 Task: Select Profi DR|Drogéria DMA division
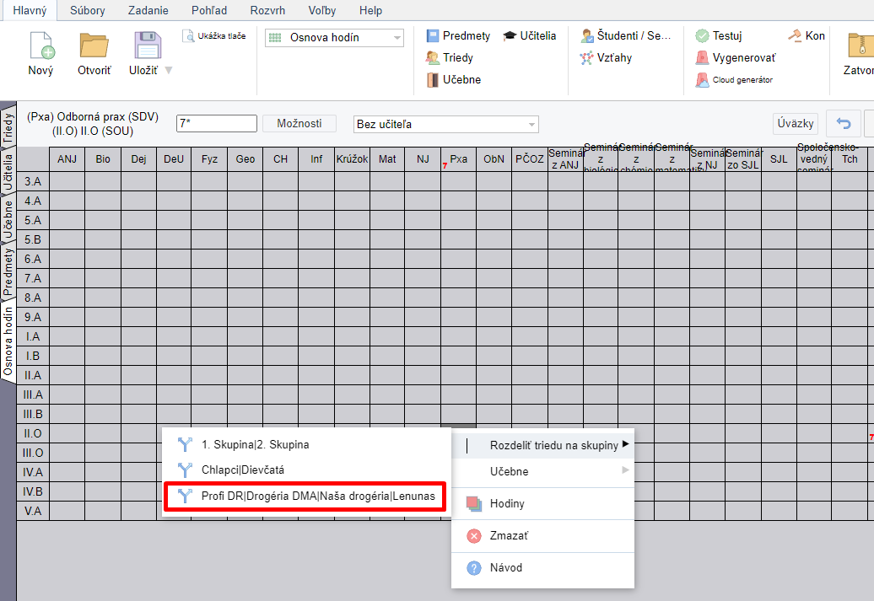(305, 496)
